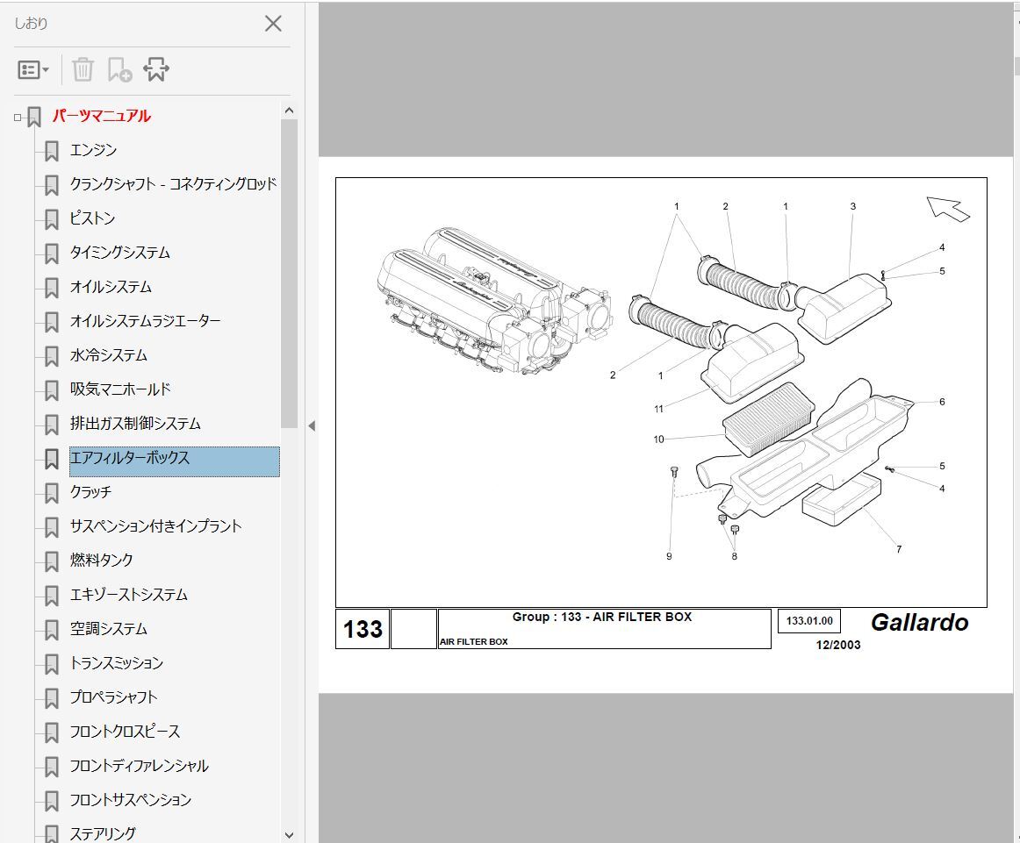This screenshot has width=1020, height=843.
Task: Select the 水冷システム bookmark
Action: [109, 355]
